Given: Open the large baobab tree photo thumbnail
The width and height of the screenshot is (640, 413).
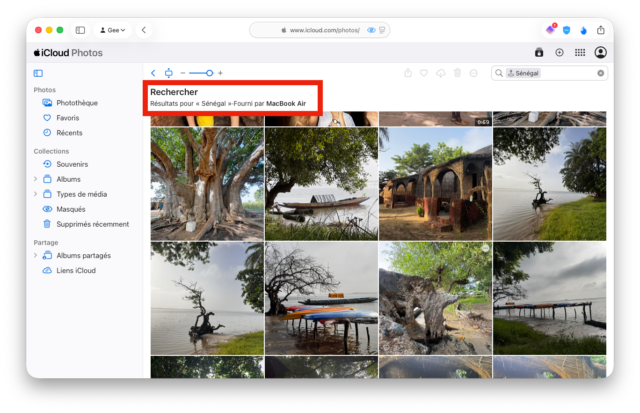Looking at the screenshot, I should pyautogui.click(x=207, y=184).
